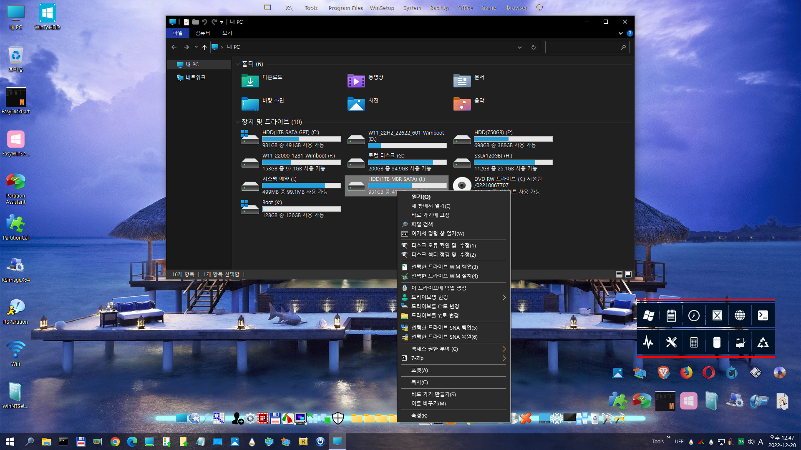Open the disc icon on the desktop
801x450 pixels.
coord(779,372)
